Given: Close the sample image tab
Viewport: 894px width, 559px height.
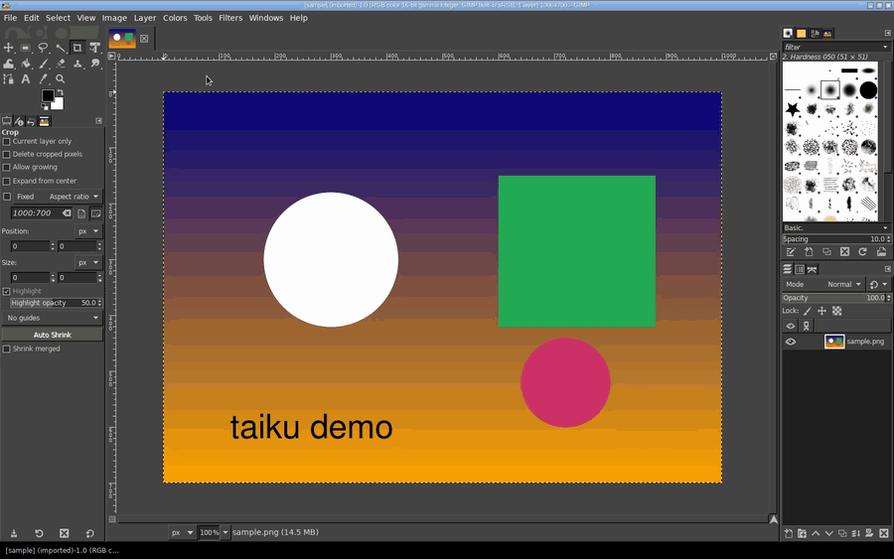Looking at the screenshot, I should (144, 39).
